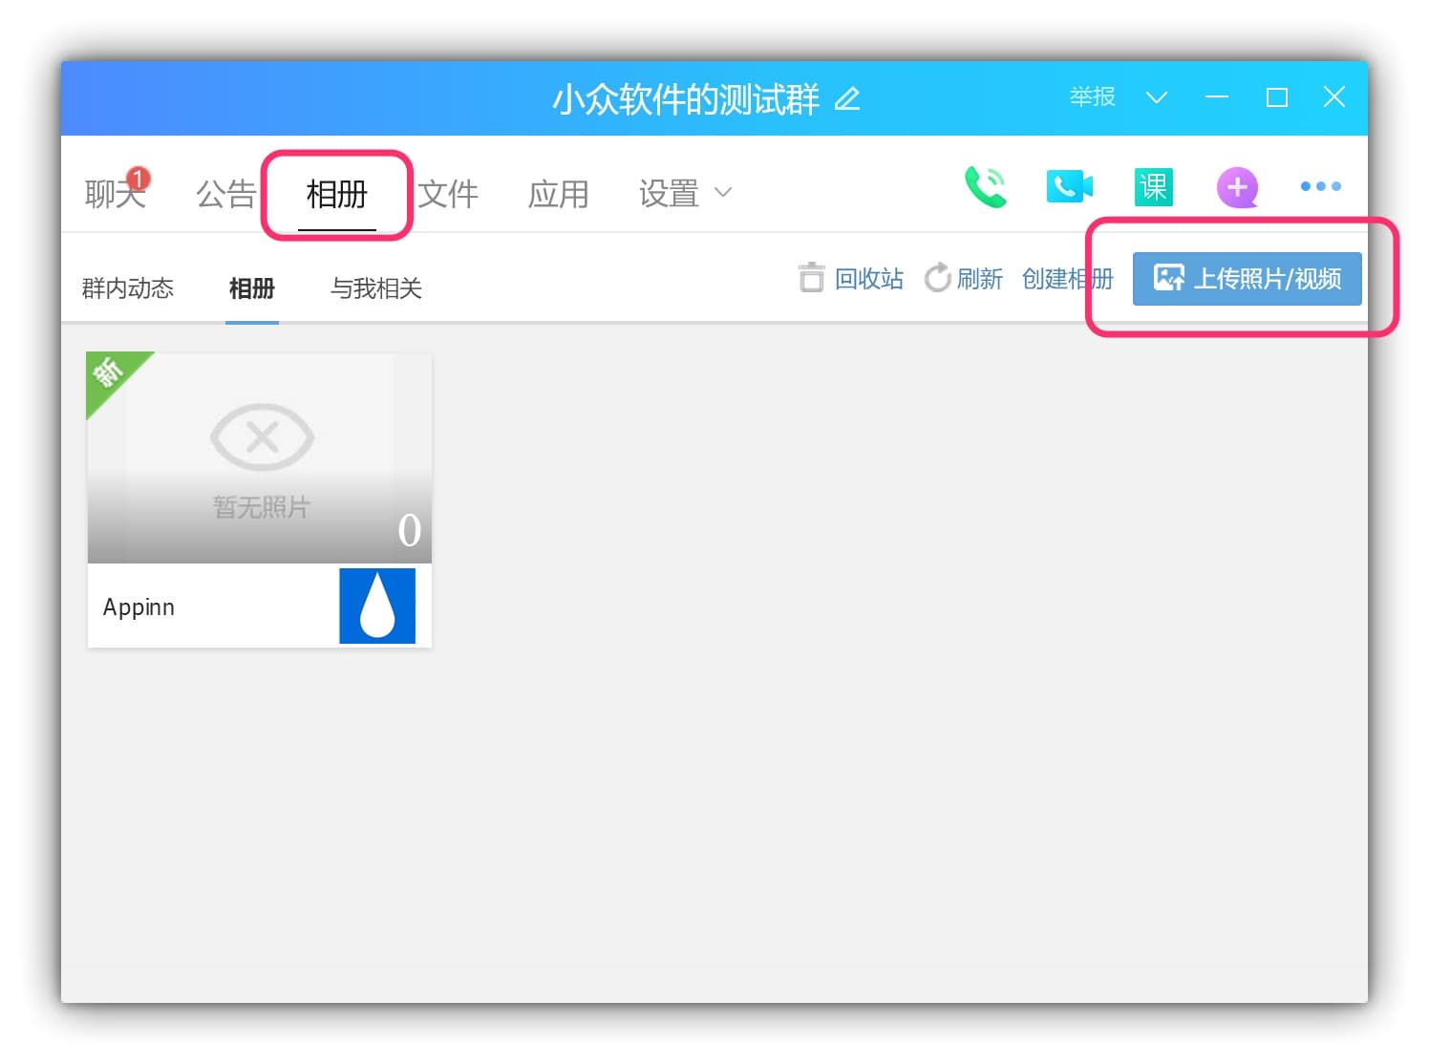Open the title bar dropdown arrow

coord(1156,97)
